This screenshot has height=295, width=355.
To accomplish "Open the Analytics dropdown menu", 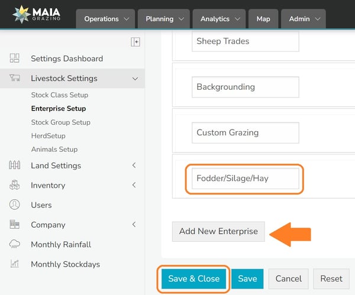I will click(219, 19).
